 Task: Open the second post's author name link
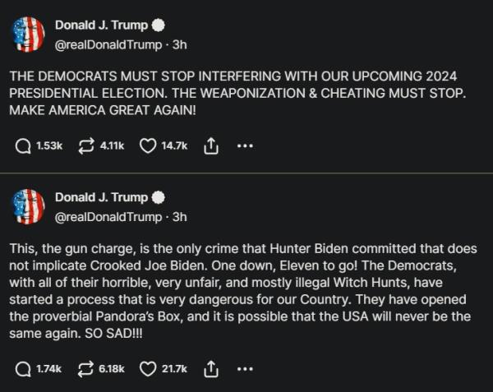click(101, 198)
